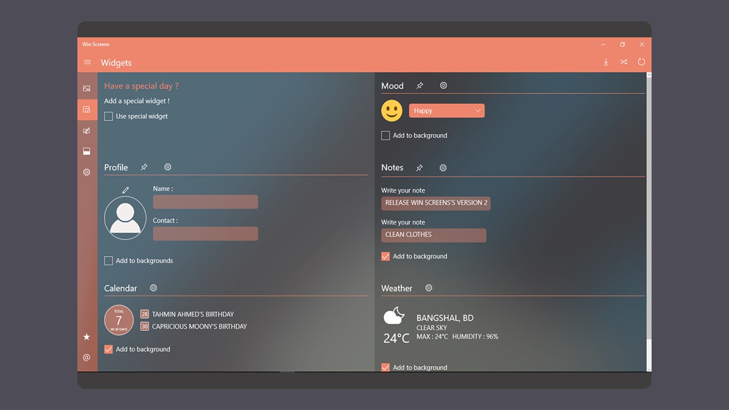729x410 pixels.
Task: Open the images section in the sidebar
Action: click(x=87, y=88)
